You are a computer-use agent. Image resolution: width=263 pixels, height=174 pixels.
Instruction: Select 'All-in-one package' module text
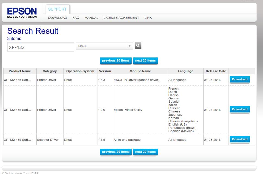click(127, 140)
